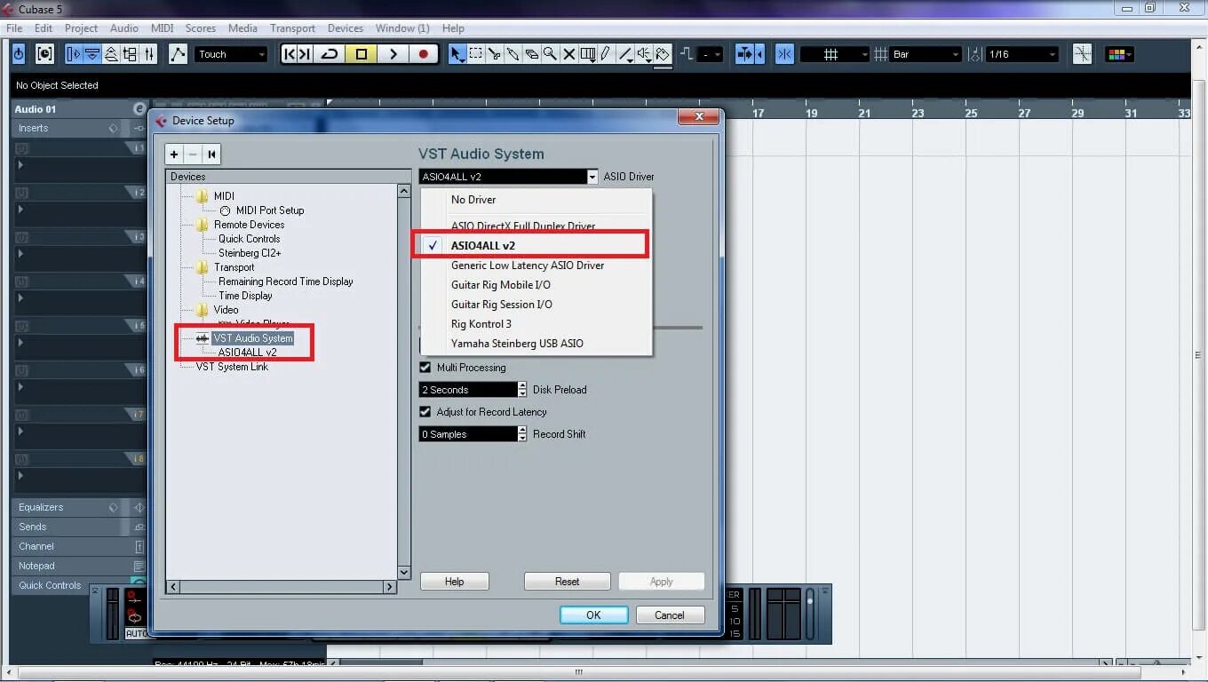Select Time Display in device tree
The width and height of the screenshot is (1208, 682).
245,296
